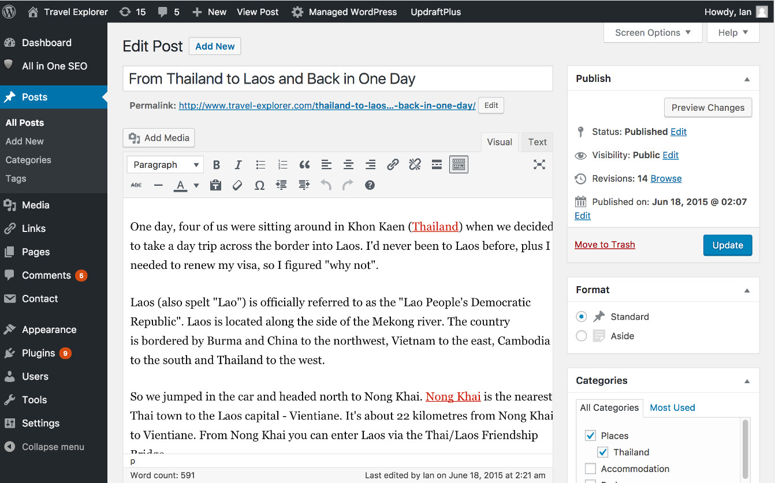Click the Move to Trash link
This screenshot has width=775, height=483.
[605, 245]
